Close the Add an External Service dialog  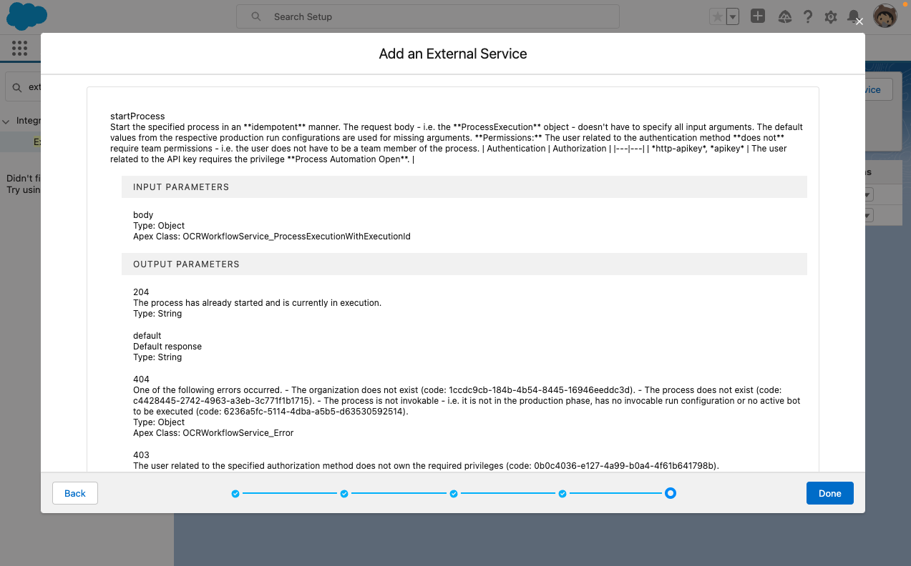(x=859, y=21)
